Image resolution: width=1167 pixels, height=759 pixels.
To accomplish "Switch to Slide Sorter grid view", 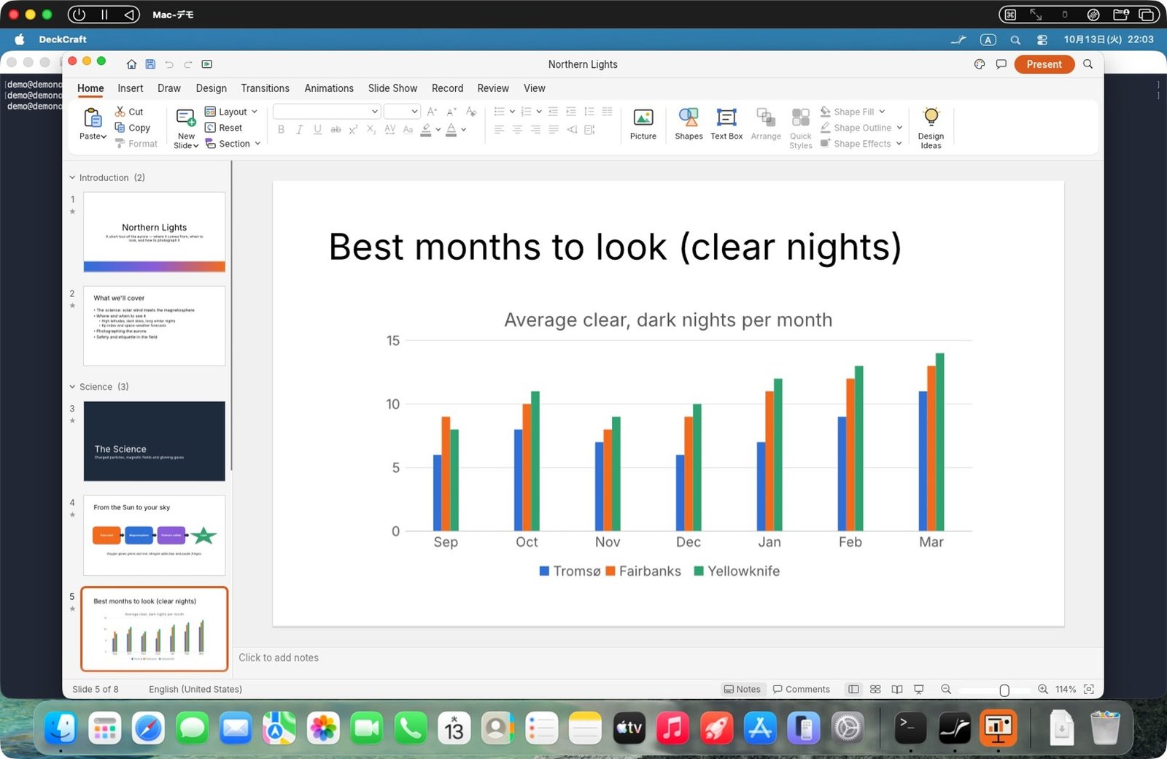I will (875, 689).
